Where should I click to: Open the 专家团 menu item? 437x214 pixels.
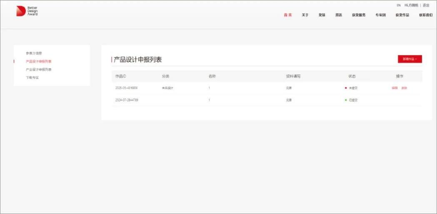(380, 15)
